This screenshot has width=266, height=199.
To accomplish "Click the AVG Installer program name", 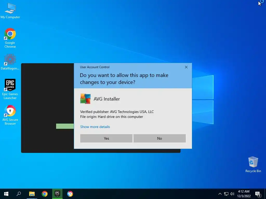I will point(107,99).
